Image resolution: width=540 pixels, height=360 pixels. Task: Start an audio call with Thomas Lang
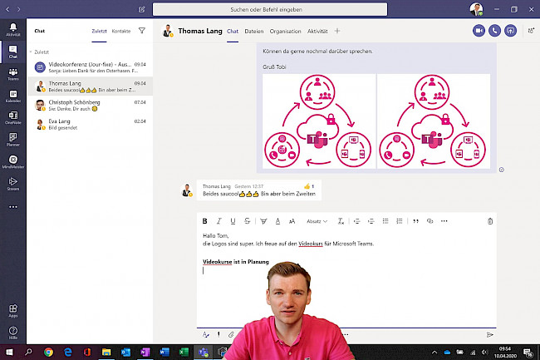pos(495,31)
